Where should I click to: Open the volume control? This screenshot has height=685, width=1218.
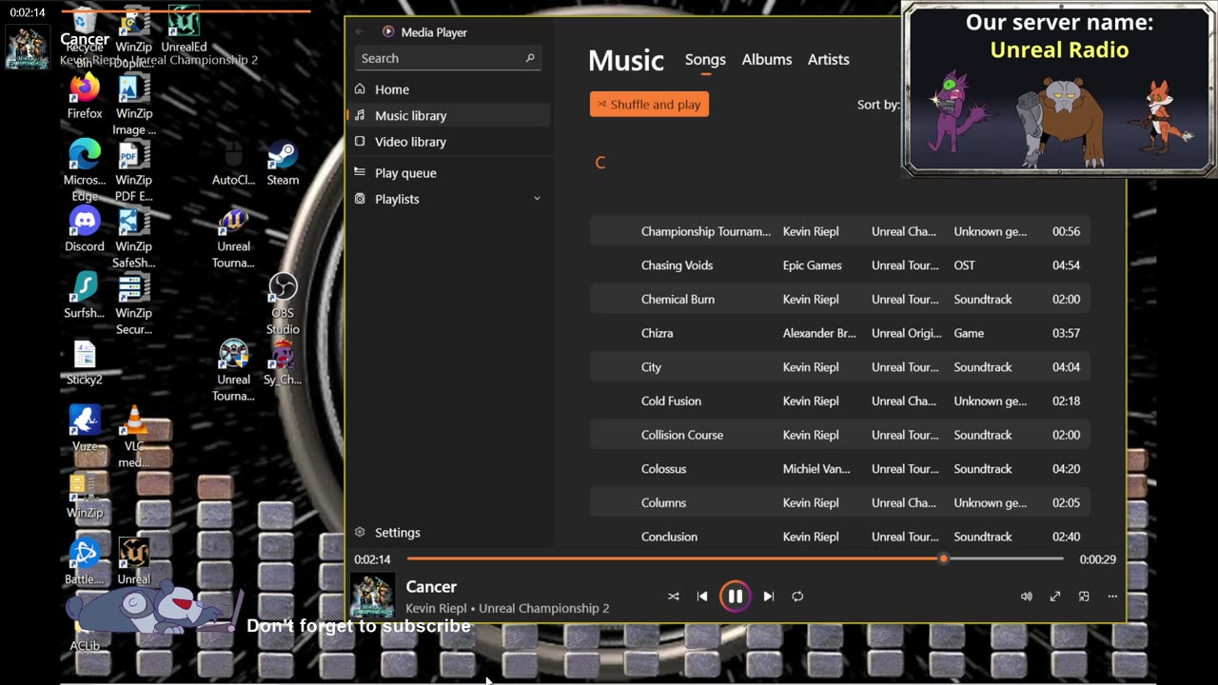1027,597
